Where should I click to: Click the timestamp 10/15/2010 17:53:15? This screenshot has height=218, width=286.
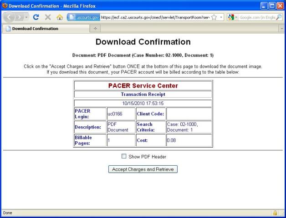pyautogui.click(x=143, y=103)
